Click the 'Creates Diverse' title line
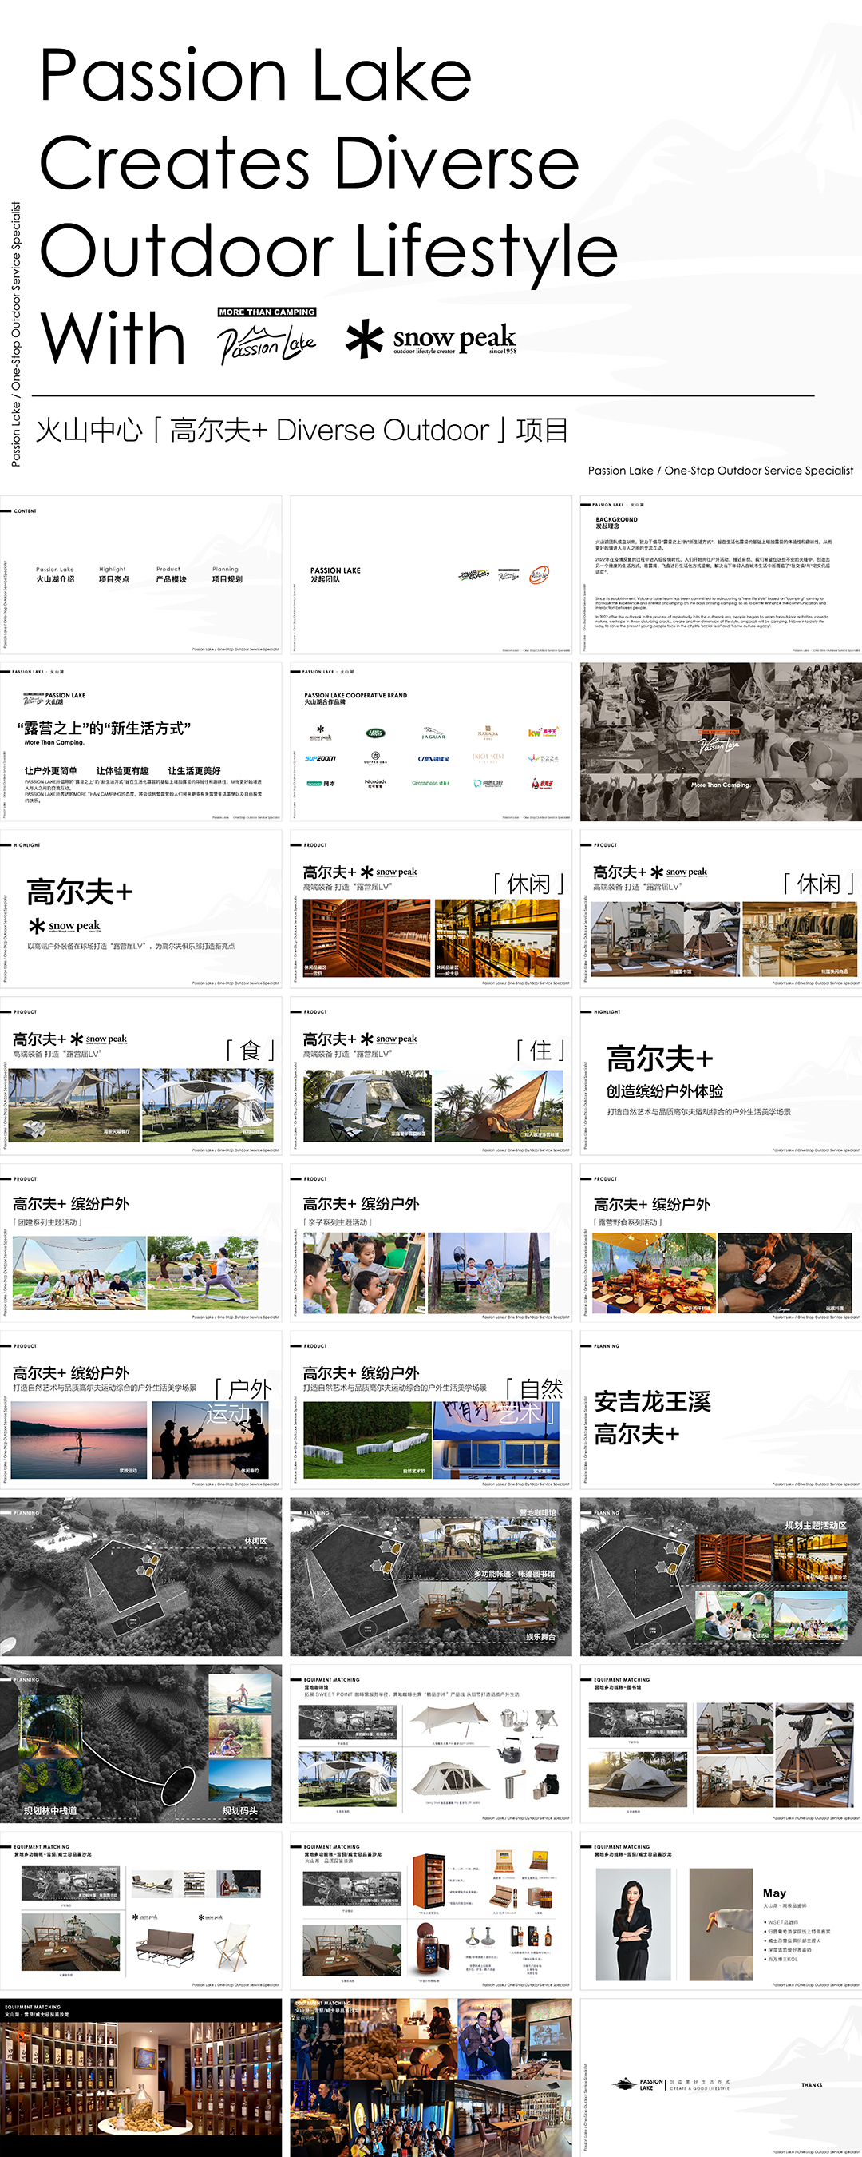The width and height of the screenshot is (862, 2157). point(309,162)
